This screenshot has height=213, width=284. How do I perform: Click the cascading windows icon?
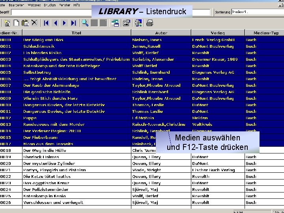(x=115, y=23)
